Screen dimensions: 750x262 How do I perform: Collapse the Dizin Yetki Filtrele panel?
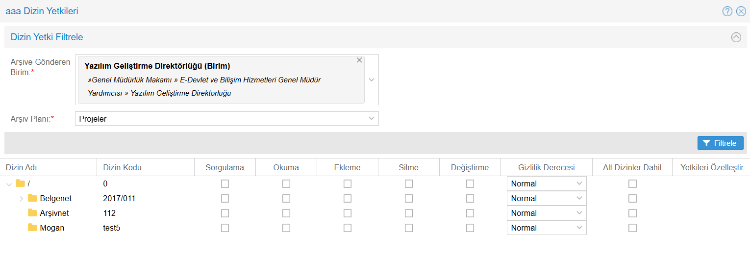tap(736, 37)
